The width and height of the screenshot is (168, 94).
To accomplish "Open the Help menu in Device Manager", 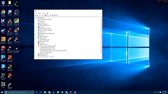I will click(x=47, y=13).
